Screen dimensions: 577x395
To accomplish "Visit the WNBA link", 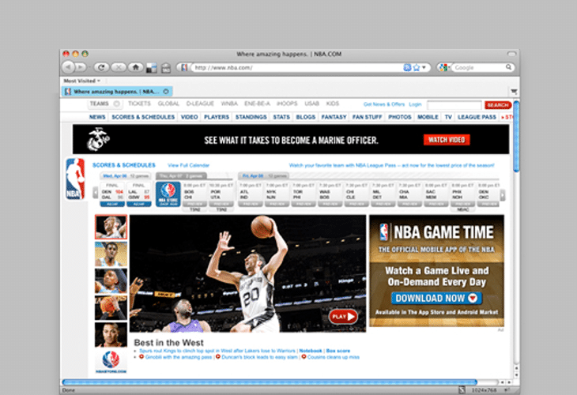I will coord(229,103).
